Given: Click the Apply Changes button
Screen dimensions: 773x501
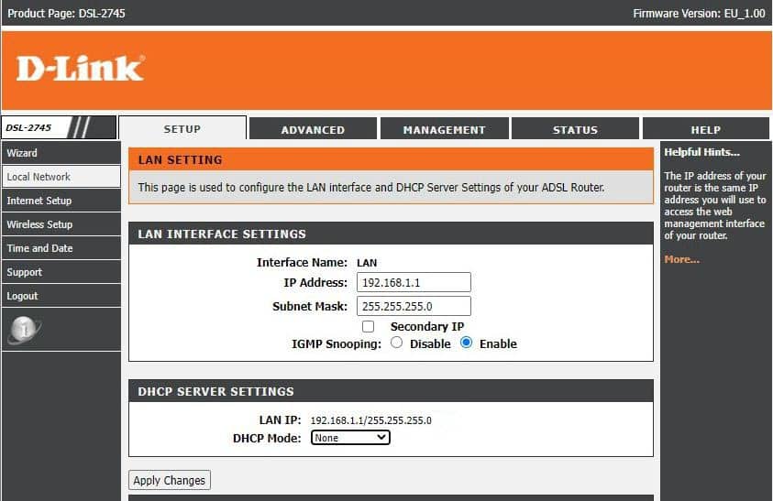Looking at the screenshot, I should [x=169, y=480].
